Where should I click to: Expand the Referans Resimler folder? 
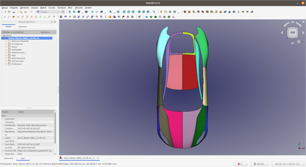point(6,41)
